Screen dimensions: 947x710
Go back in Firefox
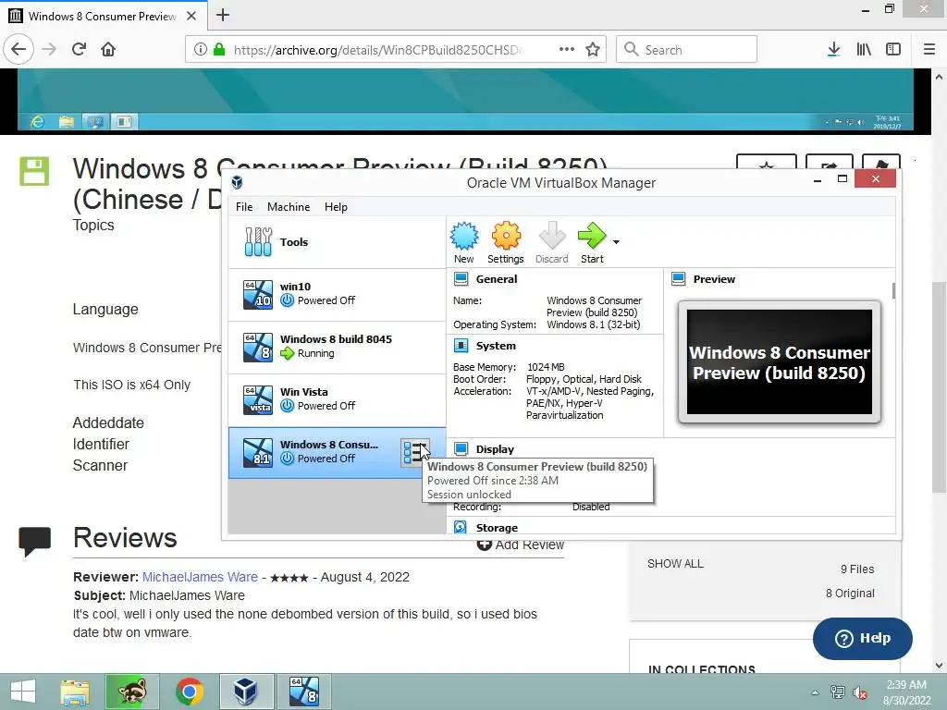(18, 49)
